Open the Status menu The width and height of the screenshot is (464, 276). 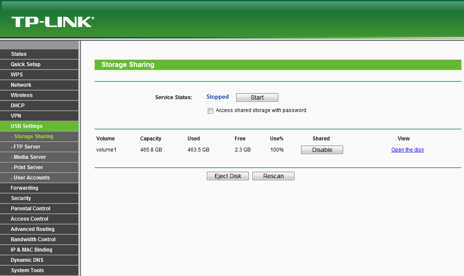(x=39, y=54)
